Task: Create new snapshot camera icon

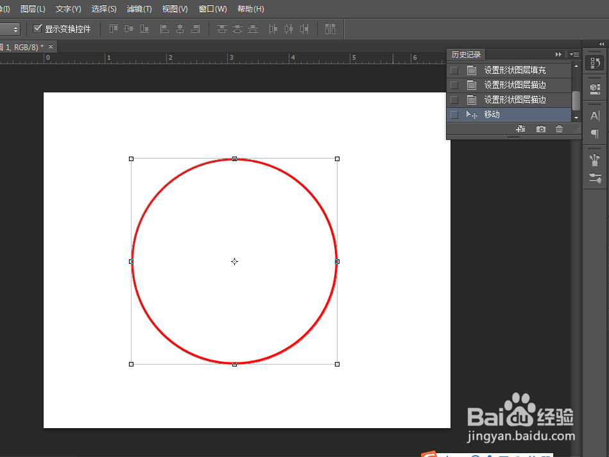Action: (540, 128)
